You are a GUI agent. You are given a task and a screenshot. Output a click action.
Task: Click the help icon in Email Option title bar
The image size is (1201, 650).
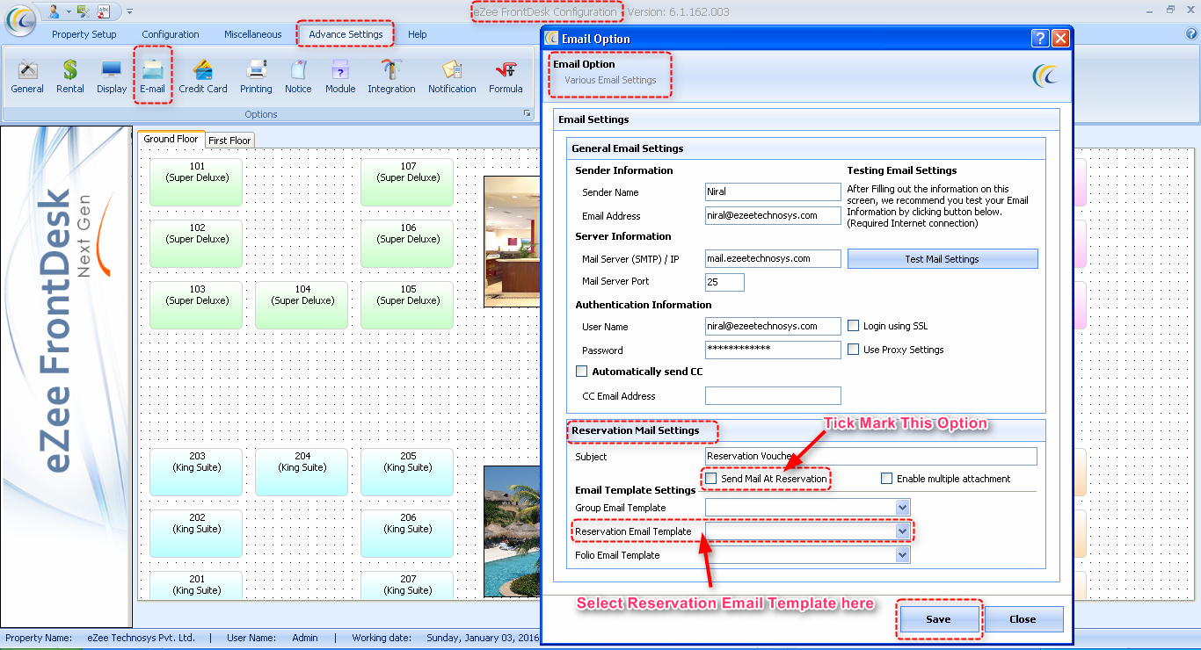(1040, 38)
